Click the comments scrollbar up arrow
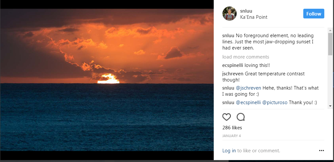This screenshot has width=334, height=162. pyautogui.click(x=330, y=30)
